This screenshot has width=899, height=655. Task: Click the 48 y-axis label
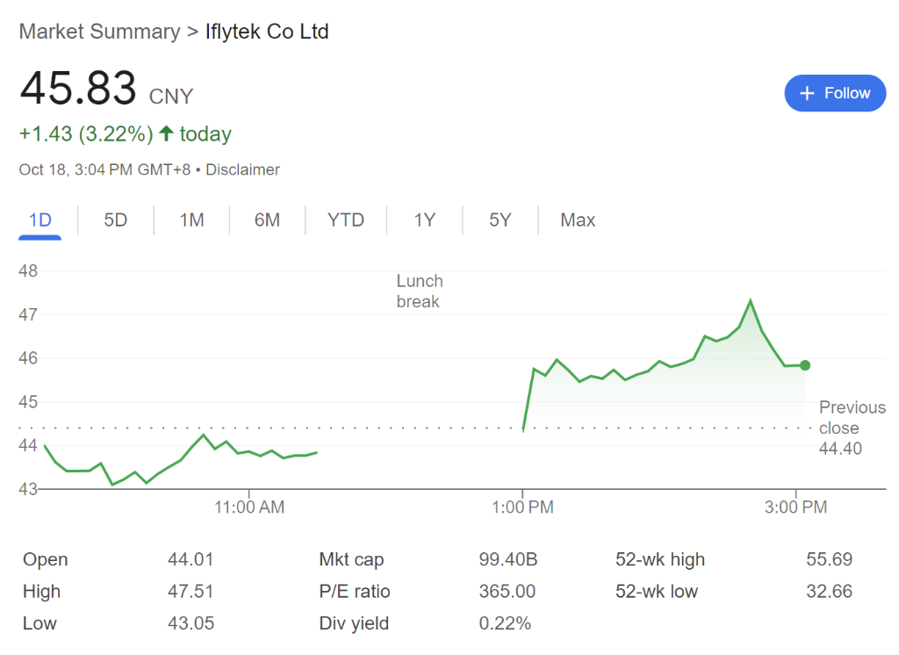coord(28,270)
